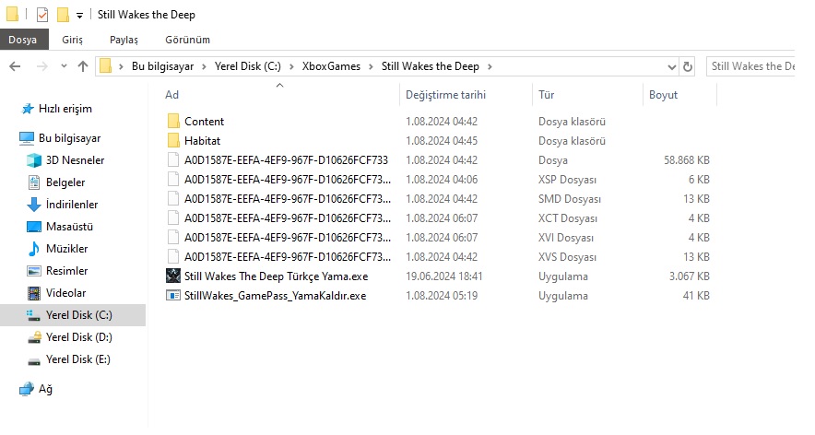Open recent locations dropdown arrow
The width and height of the screenshot is (815, 435).
[64, 66]
